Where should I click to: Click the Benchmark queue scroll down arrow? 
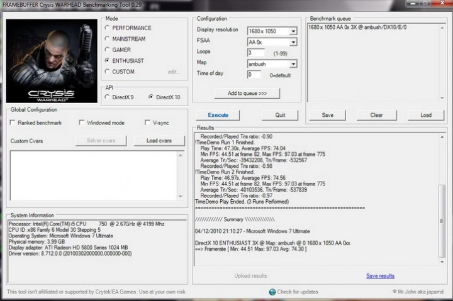coord(442,98)
